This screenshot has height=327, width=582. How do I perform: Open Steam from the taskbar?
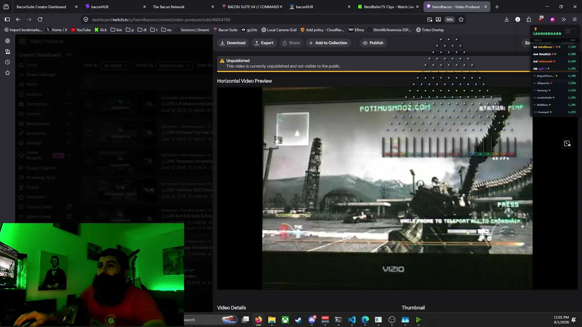click(x=298, y=320)
